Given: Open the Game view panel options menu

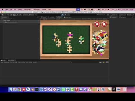Looking at the screenshot, I should tap(108, 17).
